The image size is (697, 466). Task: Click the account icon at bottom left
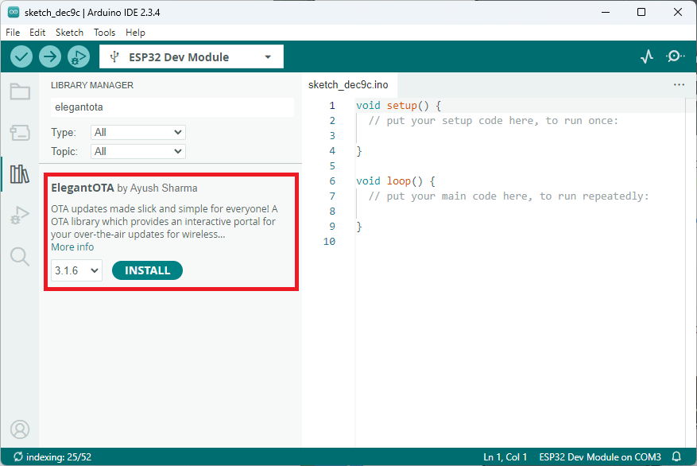click(20, 429)
